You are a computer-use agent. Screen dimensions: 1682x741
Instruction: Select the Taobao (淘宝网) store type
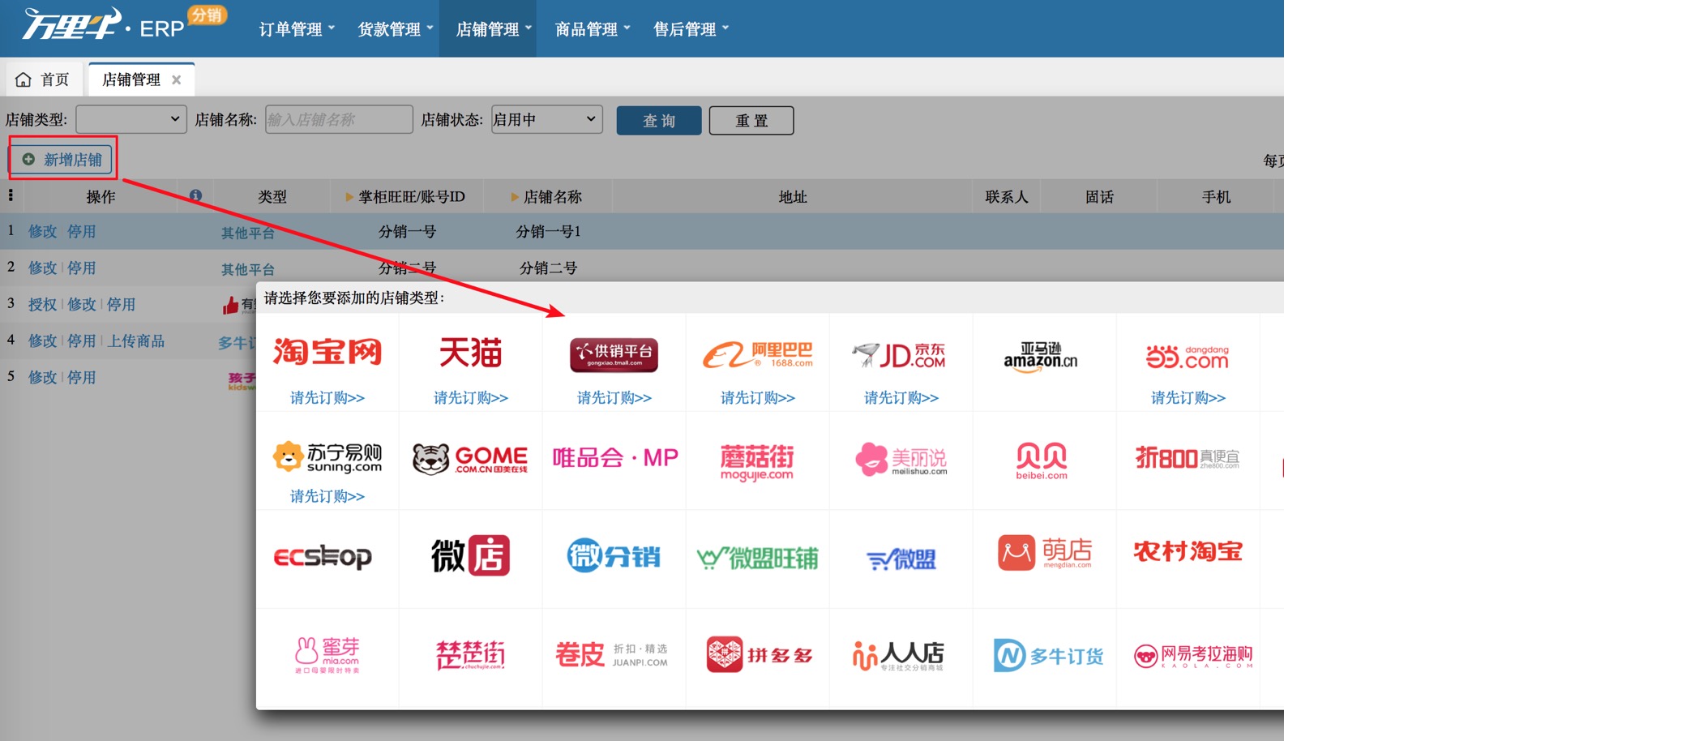coord(327,353)
